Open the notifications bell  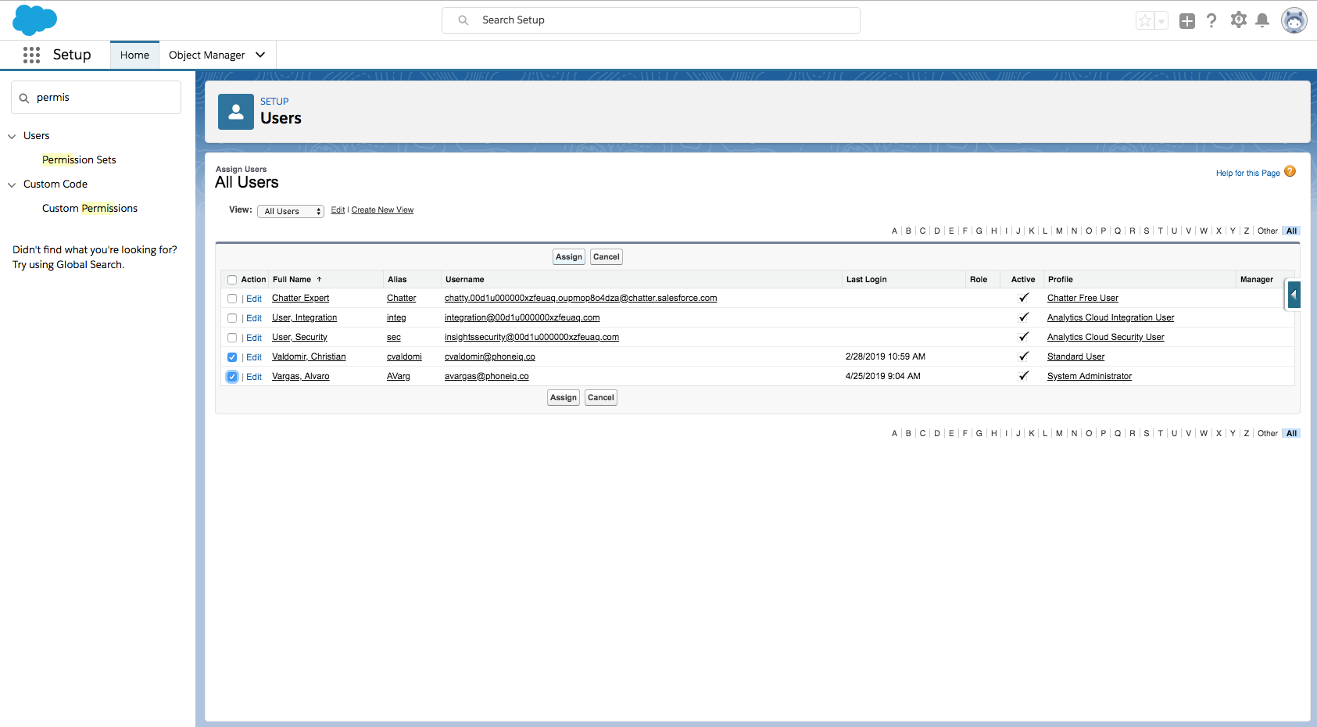pos(1262,21)
